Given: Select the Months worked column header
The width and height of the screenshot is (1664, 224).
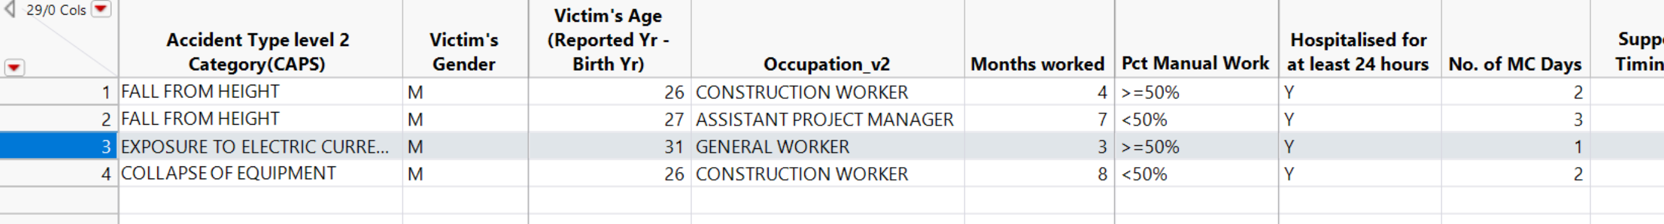Looking at the screenshot, I should [x=1038, y=64].
